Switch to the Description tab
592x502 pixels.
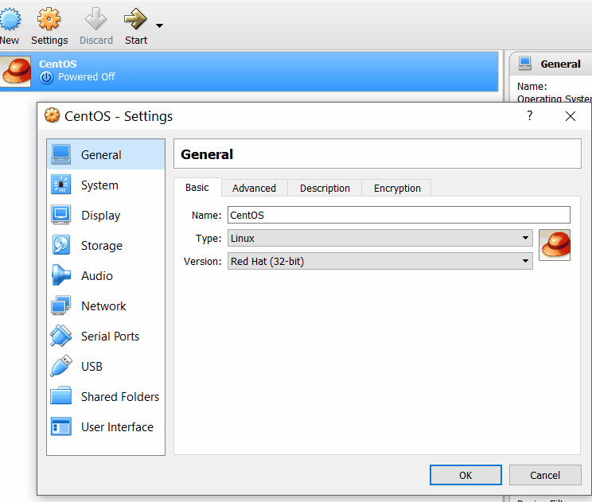325,188
